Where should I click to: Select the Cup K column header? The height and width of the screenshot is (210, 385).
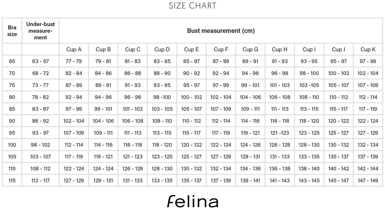tap(368, 50)
